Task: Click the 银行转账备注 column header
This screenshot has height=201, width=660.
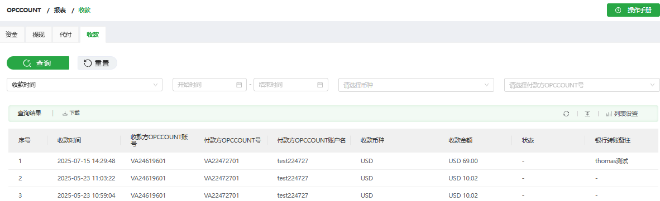Action: coord(613,140)
